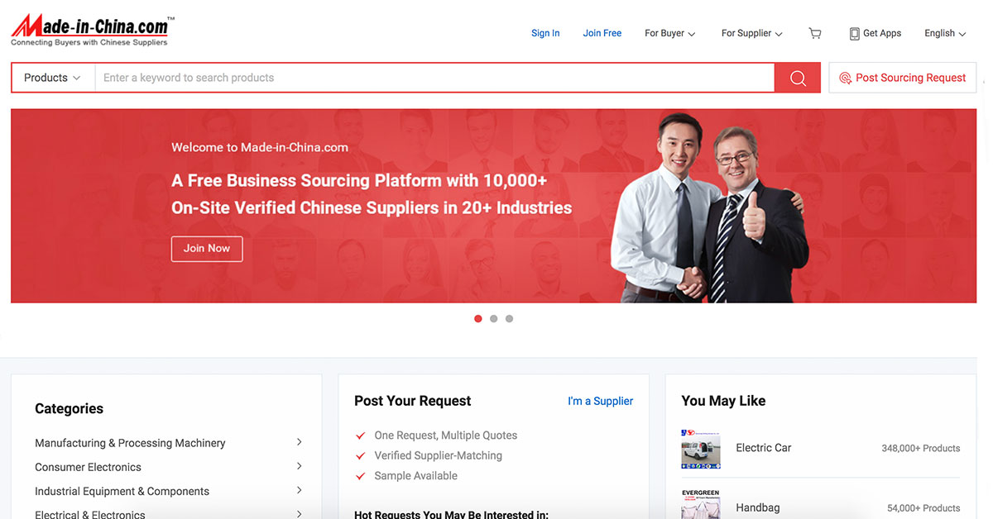This screenshot has height=519, width=993.
Task: Open the English language dropdown
Action: pyautogui.click(x=943, y=33)
